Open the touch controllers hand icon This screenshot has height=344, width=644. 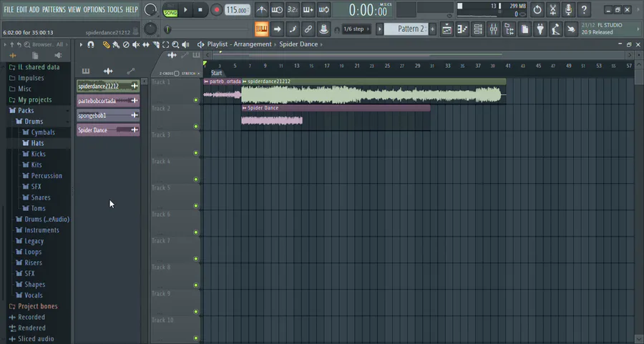point(571,29)
